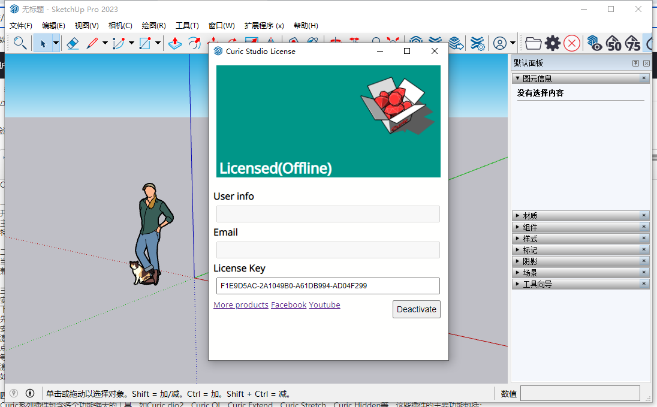The image size is (657, 407).
Task: Open the Curic gear settings icon
Action: tap(553, 43)
